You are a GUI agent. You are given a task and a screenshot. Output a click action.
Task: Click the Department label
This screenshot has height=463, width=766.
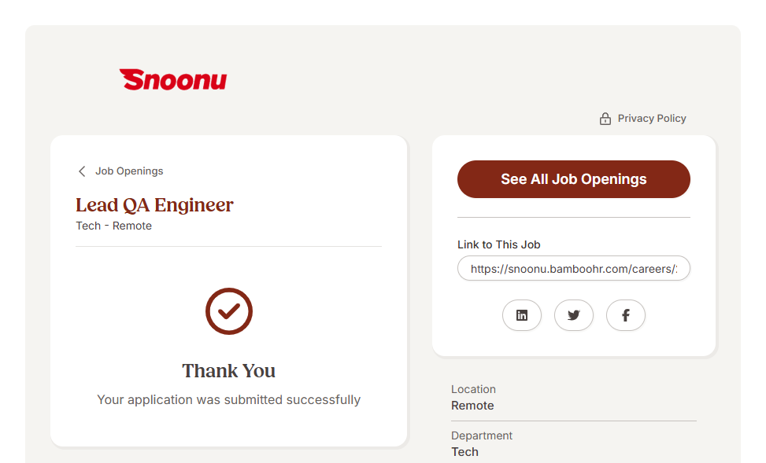[482, 435]
